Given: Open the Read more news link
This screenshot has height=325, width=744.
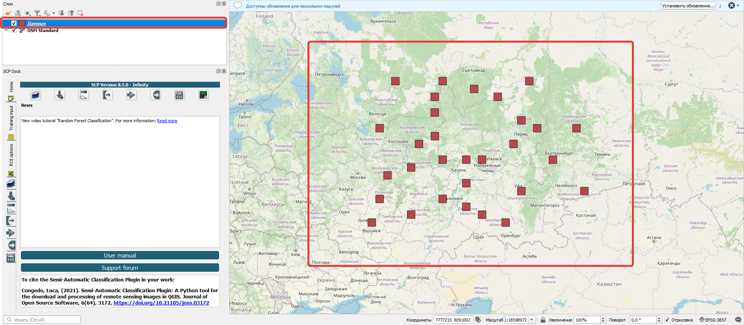Looking at the screenshot, I should pos(167,121).
